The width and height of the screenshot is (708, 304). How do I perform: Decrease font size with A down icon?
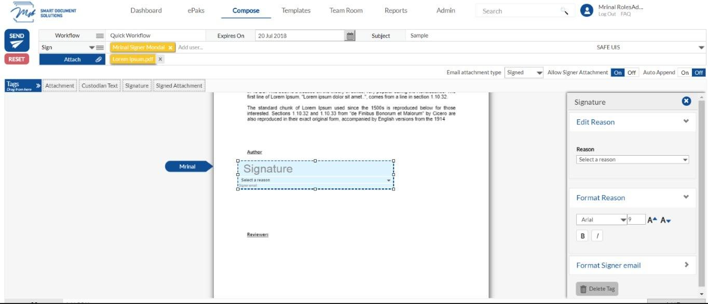666,220
